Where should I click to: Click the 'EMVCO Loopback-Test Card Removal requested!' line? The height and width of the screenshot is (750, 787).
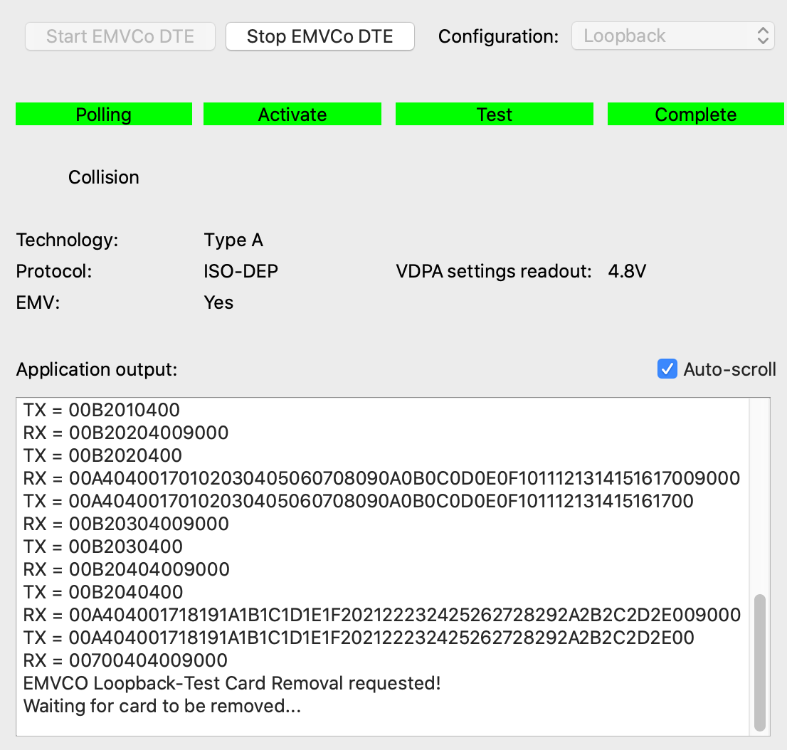tap(232, 683)
